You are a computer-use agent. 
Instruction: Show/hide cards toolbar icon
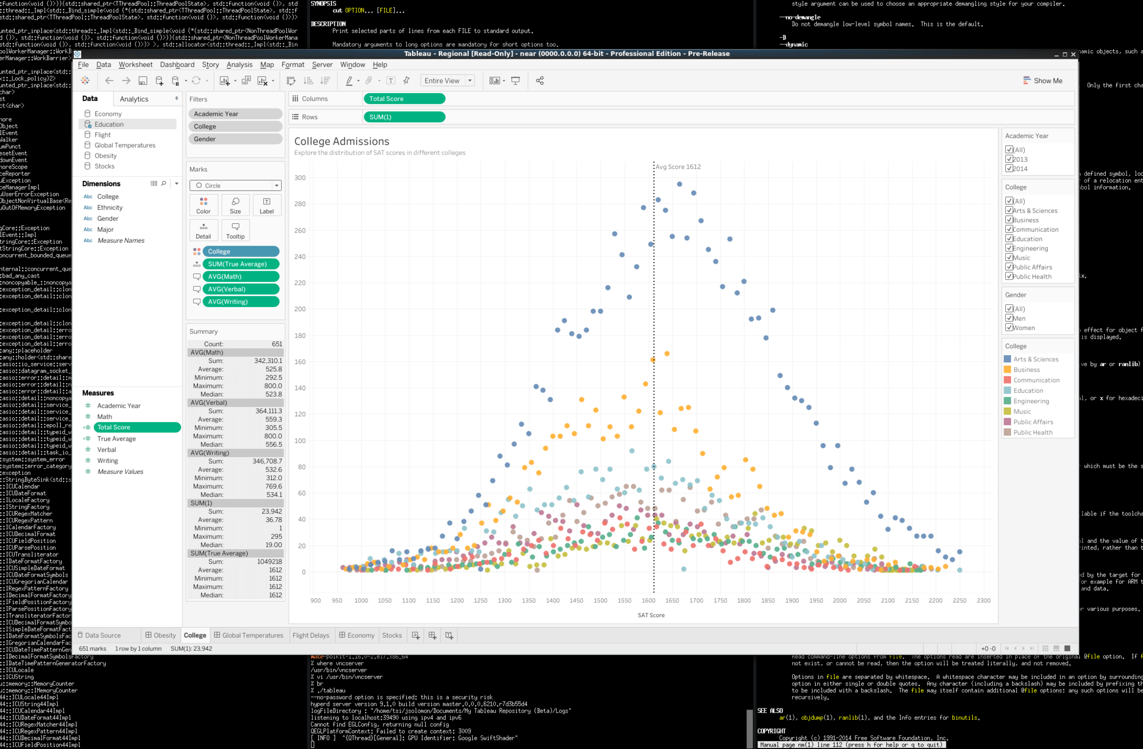[495, 80]
